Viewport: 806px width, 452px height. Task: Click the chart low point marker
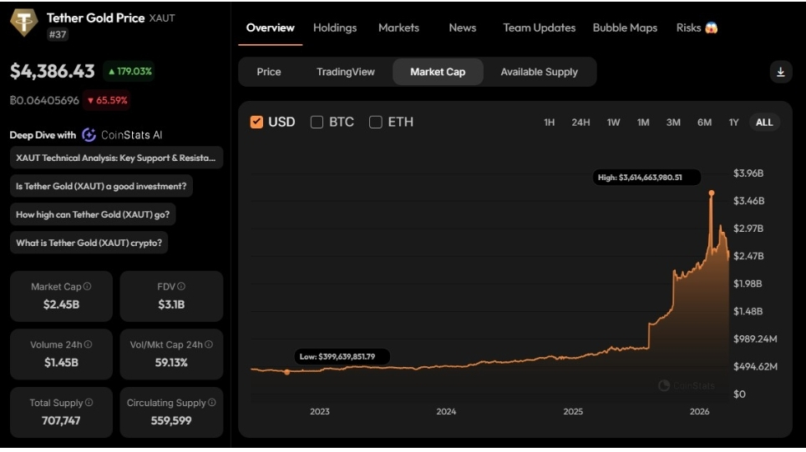286,372
